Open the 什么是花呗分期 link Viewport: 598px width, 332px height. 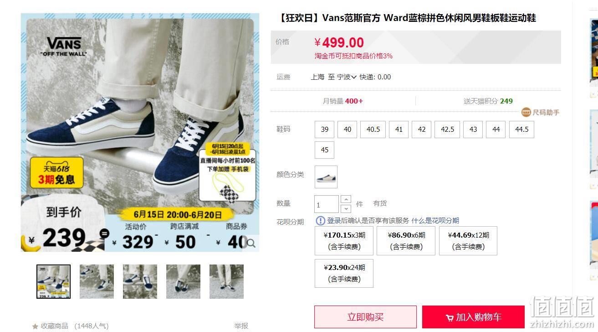435,221
